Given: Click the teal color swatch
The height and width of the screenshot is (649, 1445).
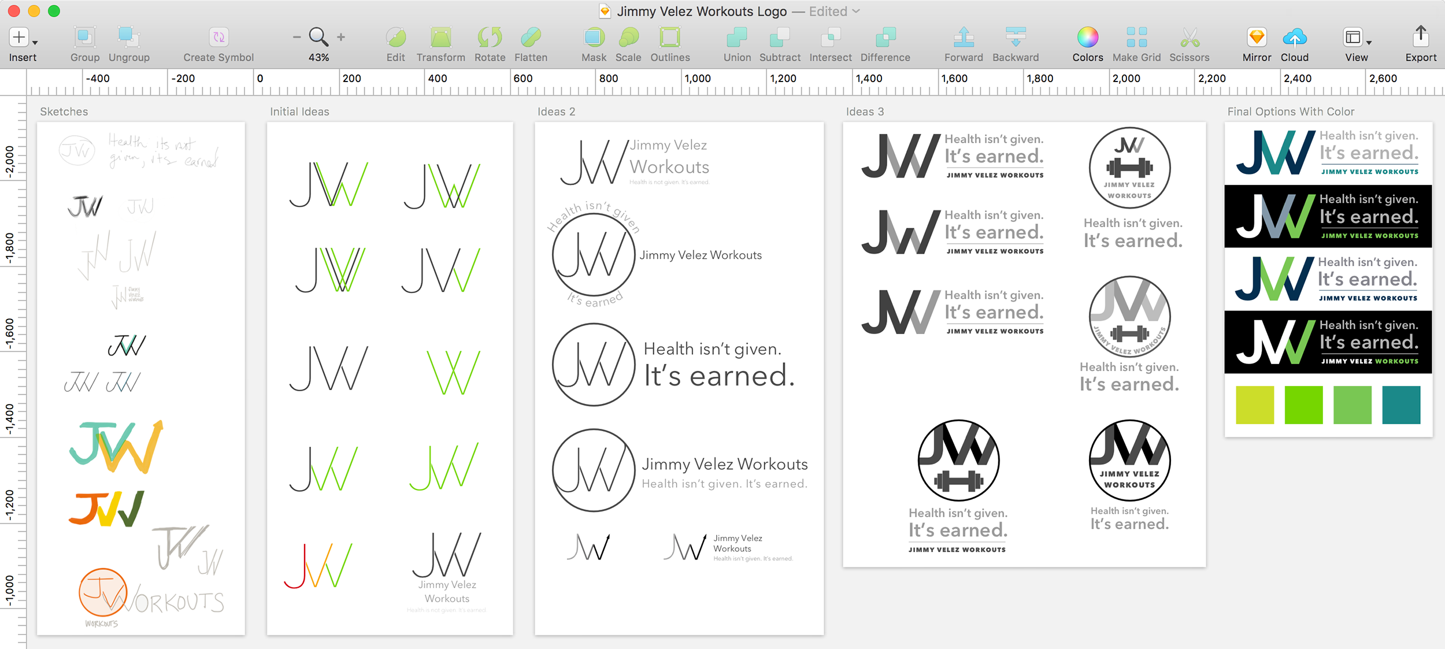Looking at the screenshot, I should (1400, 405).
